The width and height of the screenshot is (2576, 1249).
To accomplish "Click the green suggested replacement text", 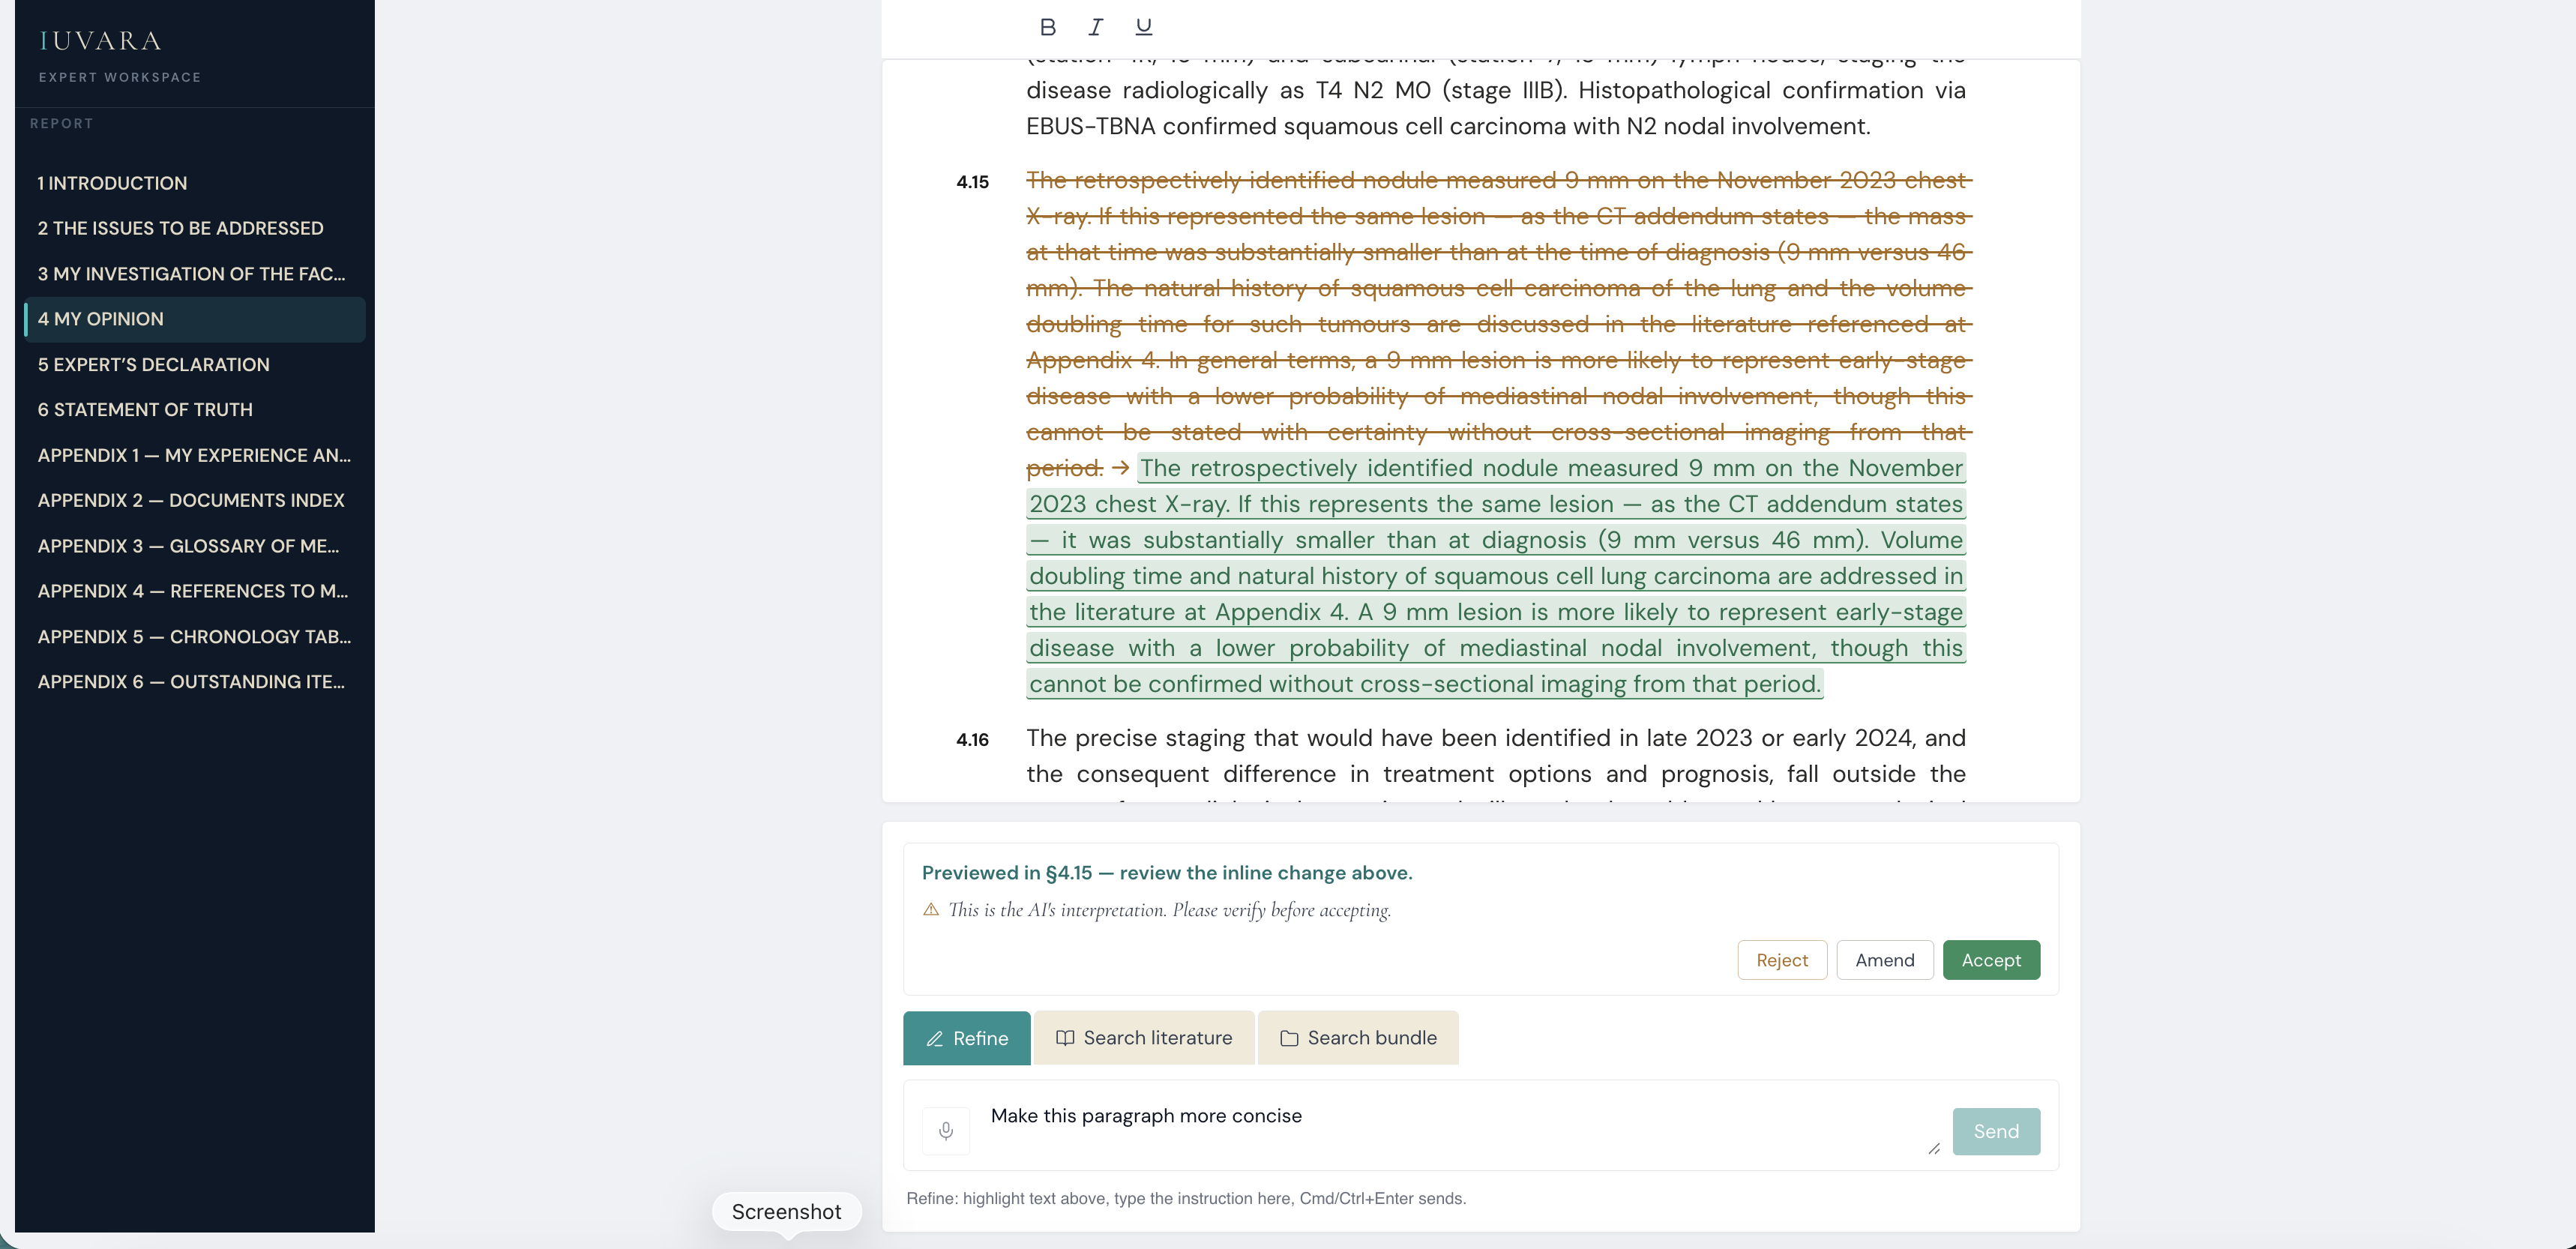I will (1497, 576).
